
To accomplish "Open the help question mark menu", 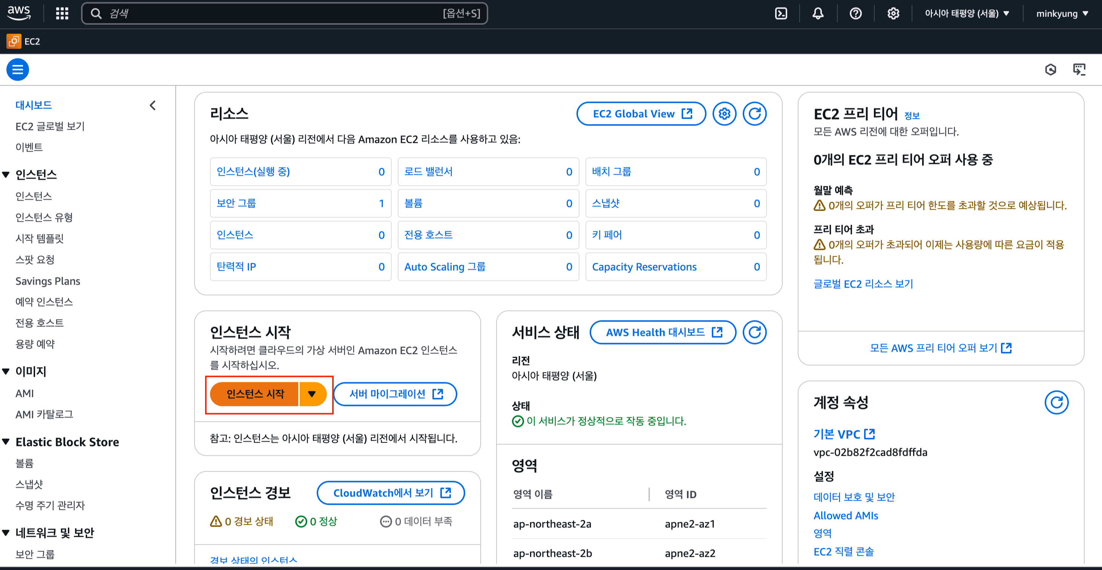I will 855,14.
